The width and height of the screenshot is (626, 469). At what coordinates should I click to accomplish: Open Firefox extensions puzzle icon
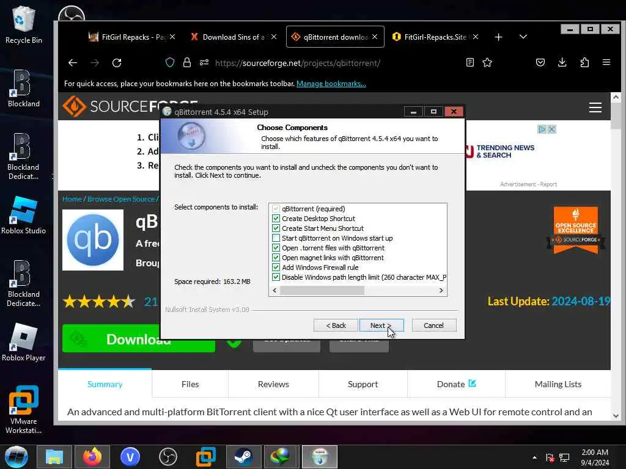point(584,62)
